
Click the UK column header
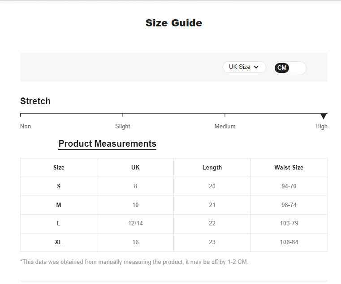[x=135, y=167]
